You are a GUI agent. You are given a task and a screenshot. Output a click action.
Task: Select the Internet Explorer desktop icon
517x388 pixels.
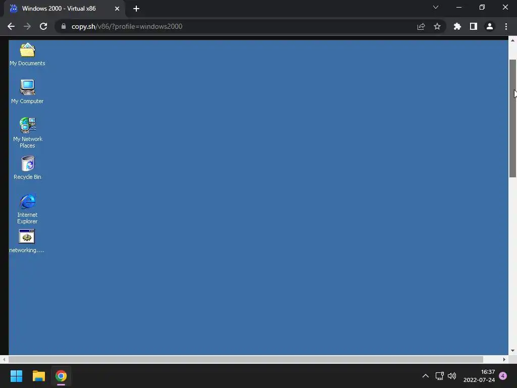pyautogui.click(x=27, y=209)
